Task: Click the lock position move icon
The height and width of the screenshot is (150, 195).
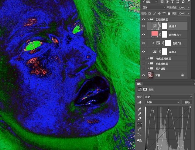Action: pyautogui.click(x=160, y=14)
